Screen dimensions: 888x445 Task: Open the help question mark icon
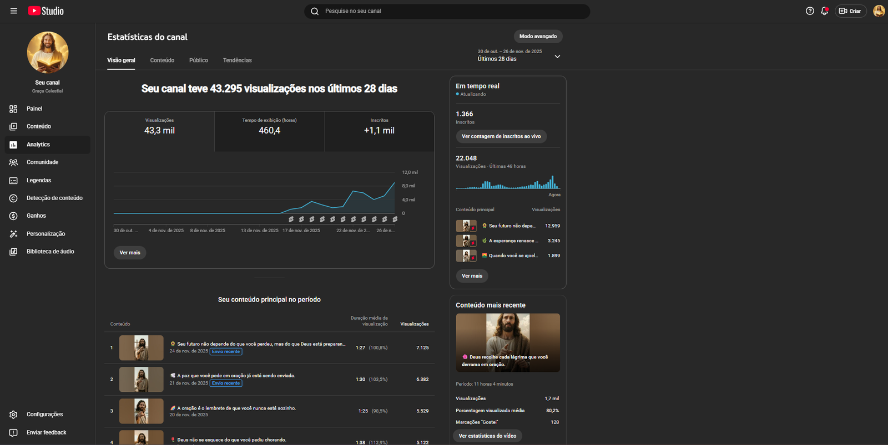tap(810, 11)
